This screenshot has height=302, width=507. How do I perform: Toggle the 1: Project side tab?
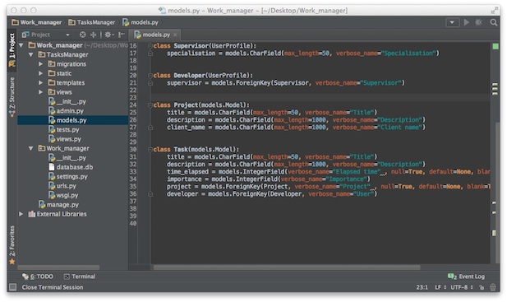12,49
